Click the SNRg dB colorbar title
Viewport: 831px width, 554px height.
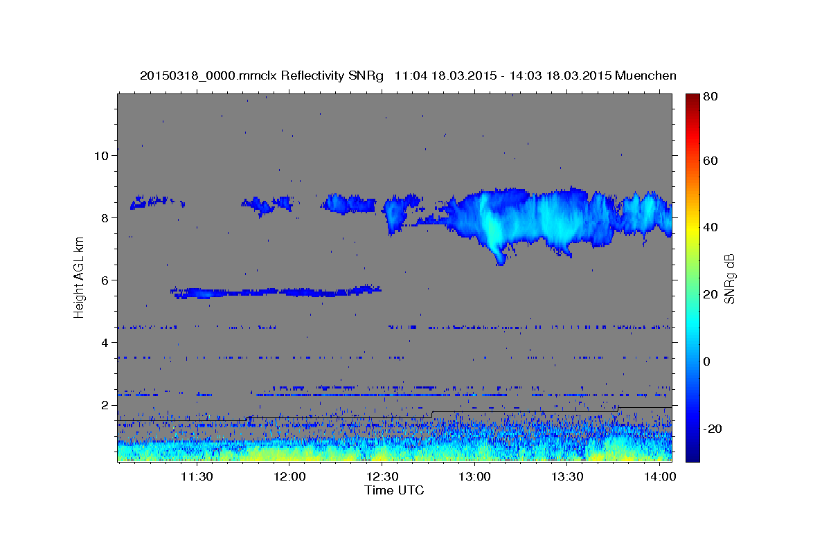tap(730, 278)
